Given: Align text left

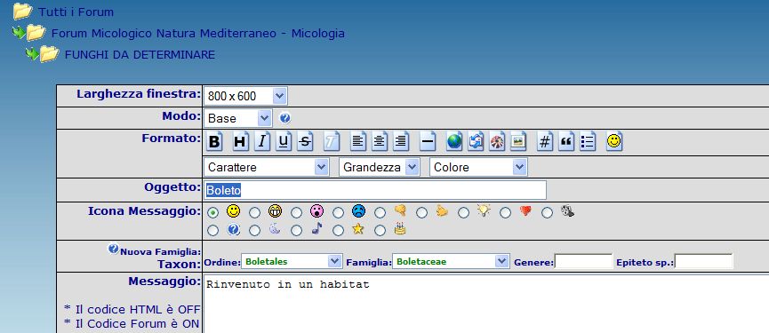Looking at the screenshot, I should point(358,142).
